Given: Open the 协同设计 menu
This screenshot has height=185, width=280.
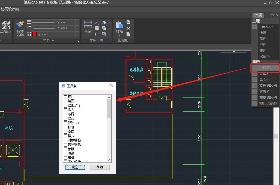Looking at the screenshot, I should (10, 9).
